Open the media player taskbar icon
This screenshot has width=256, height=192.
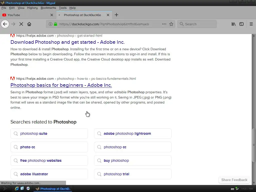coord(28,188)
